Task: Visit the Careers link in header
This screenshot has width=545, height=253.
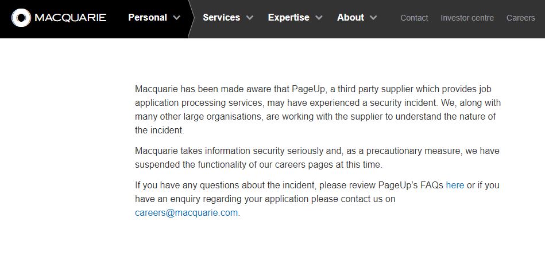Action: (x=520, y=18)
